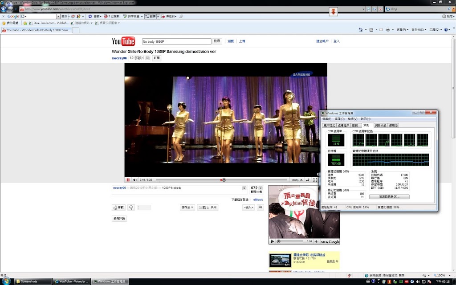
Task: Open the Screenshots taskbar item
Action: (33, 281)
